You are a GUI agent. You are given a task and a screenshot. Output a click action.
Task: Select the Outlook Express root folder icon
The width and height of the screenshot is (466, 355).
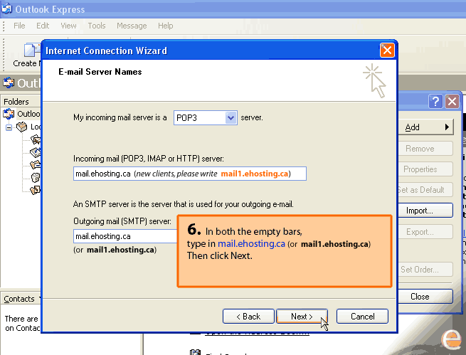pos(10,114)
